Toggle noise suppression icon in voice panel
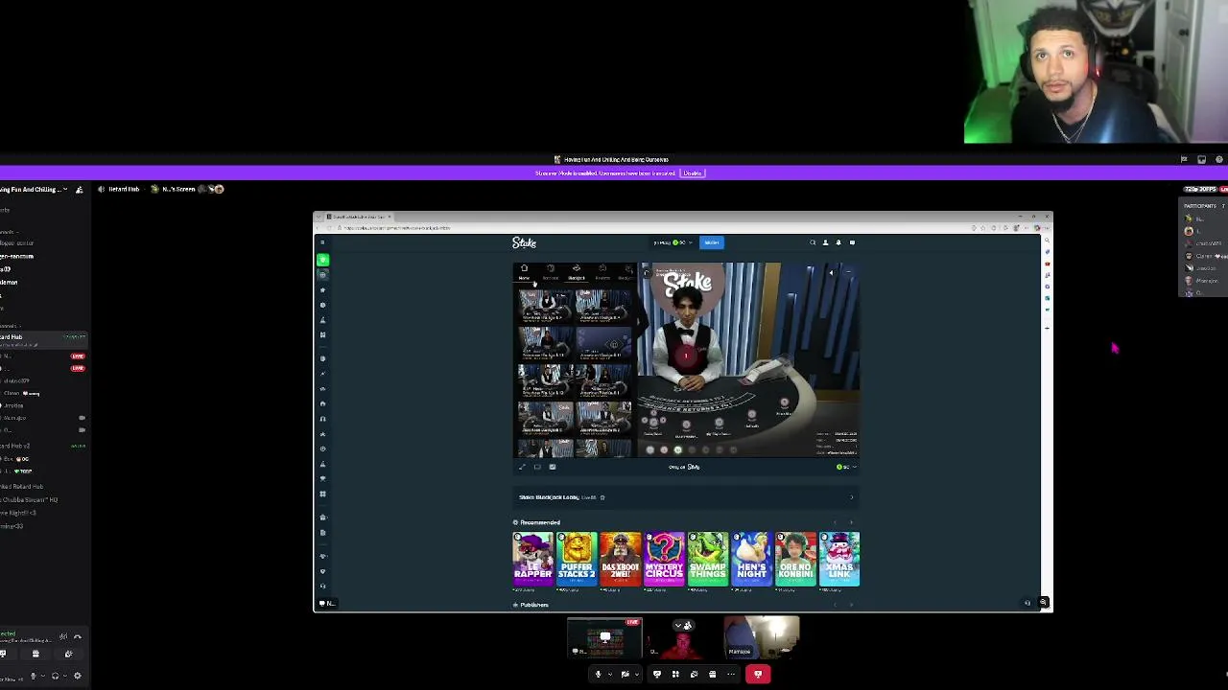 tap(63, 637)
